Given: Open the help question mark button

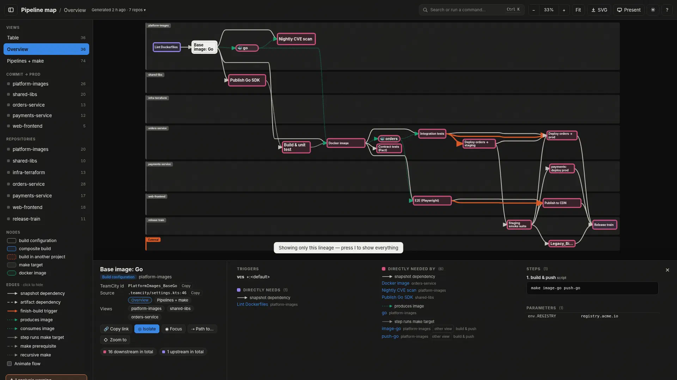Looking at the screenshot, I should (x=667, y=10).
